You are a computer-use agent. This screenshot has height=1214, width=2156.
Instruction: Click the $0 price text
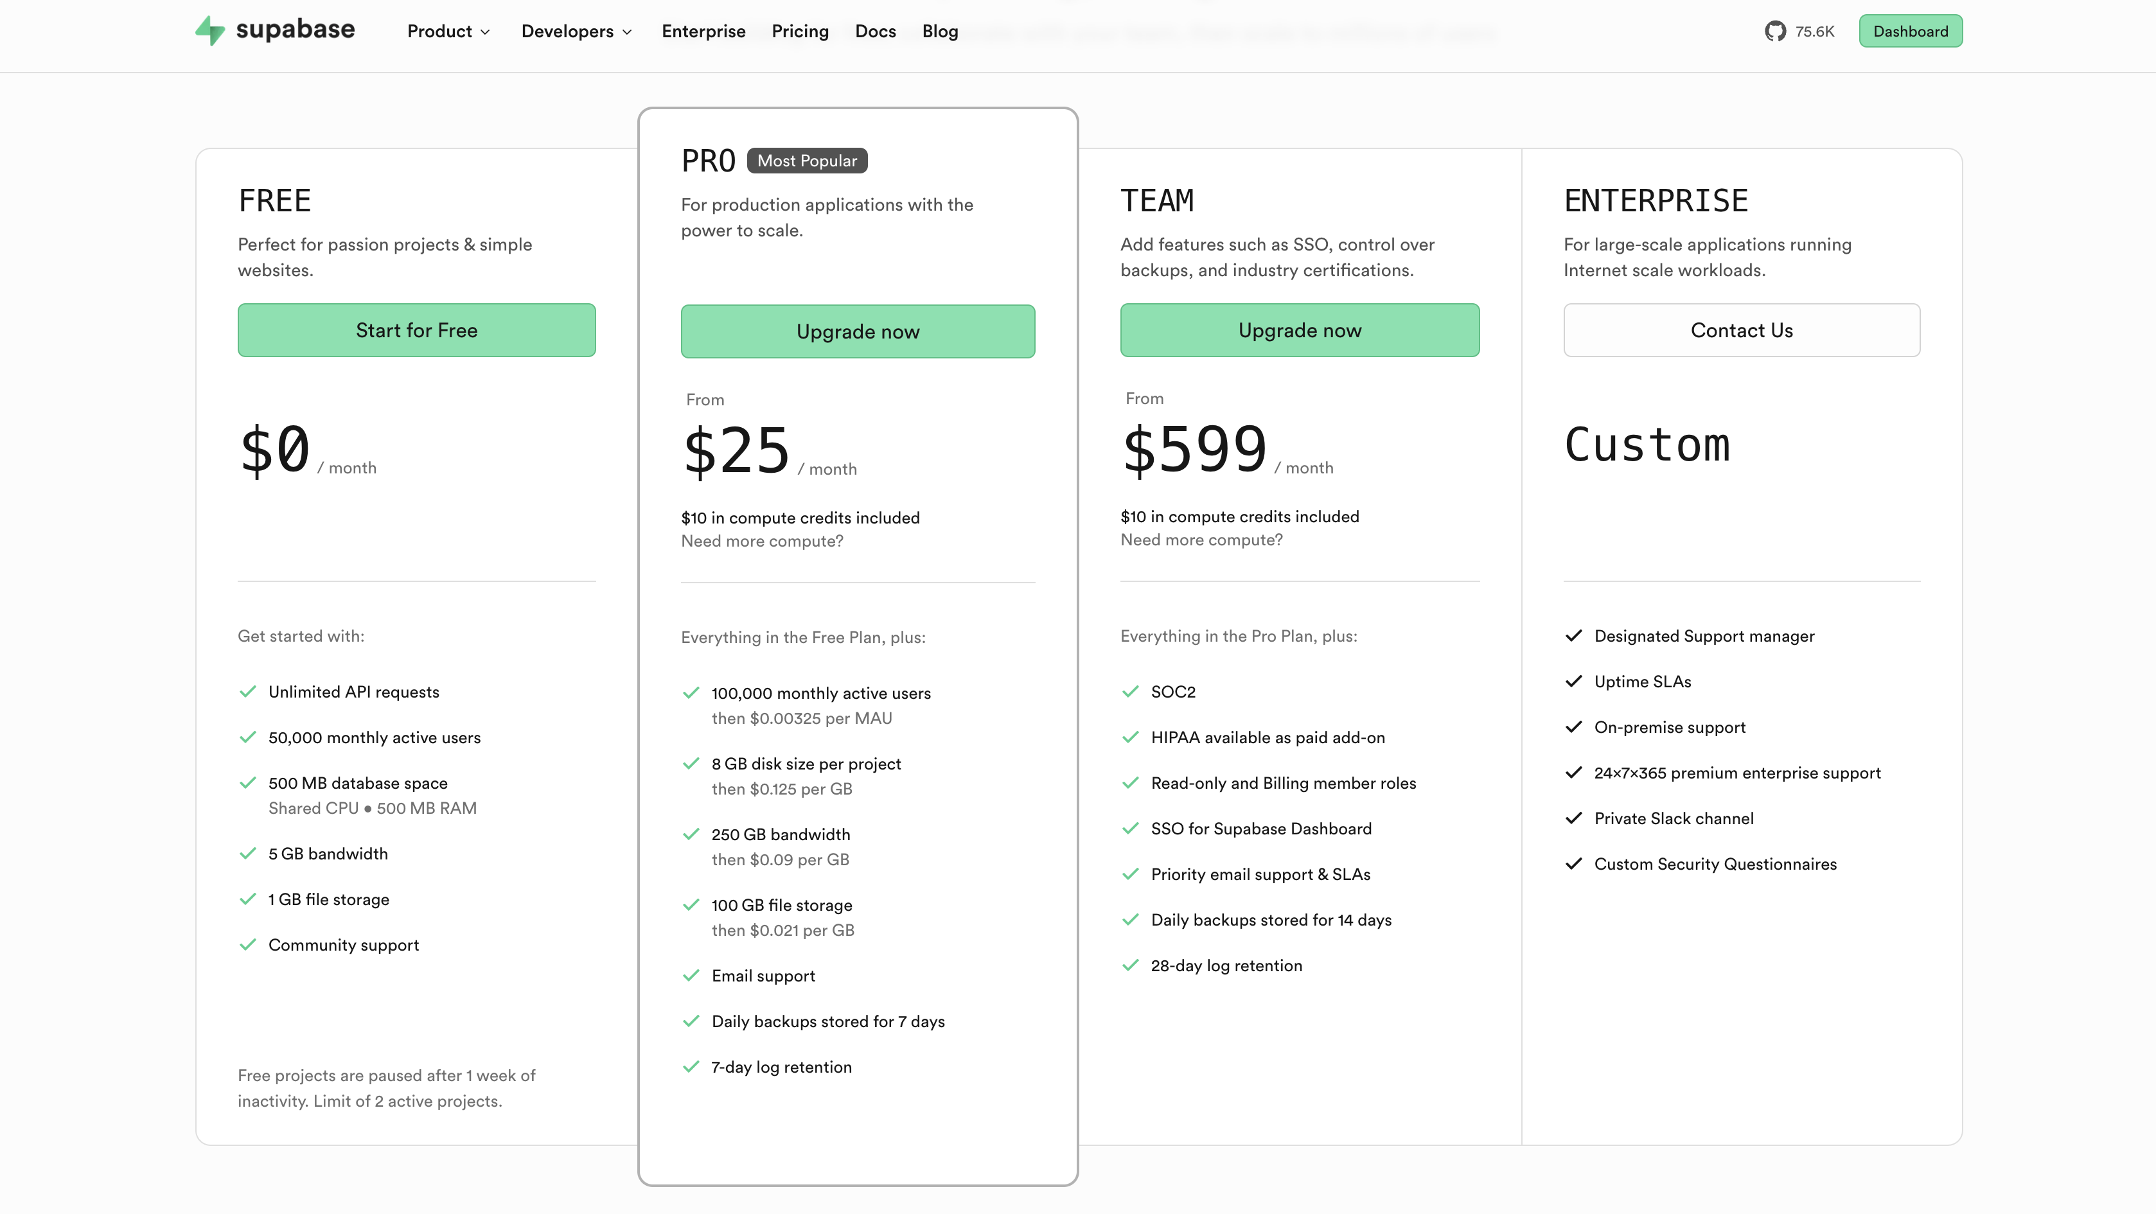click(x=276, y=449)
